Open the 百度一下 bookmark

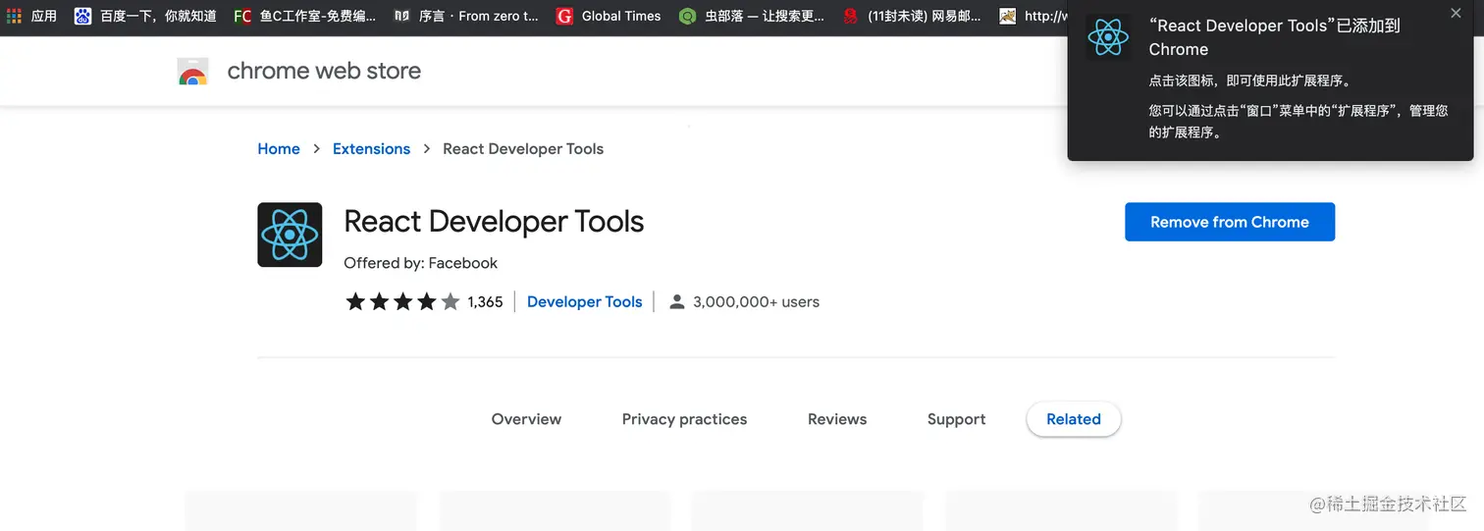(x=145, y=16)
